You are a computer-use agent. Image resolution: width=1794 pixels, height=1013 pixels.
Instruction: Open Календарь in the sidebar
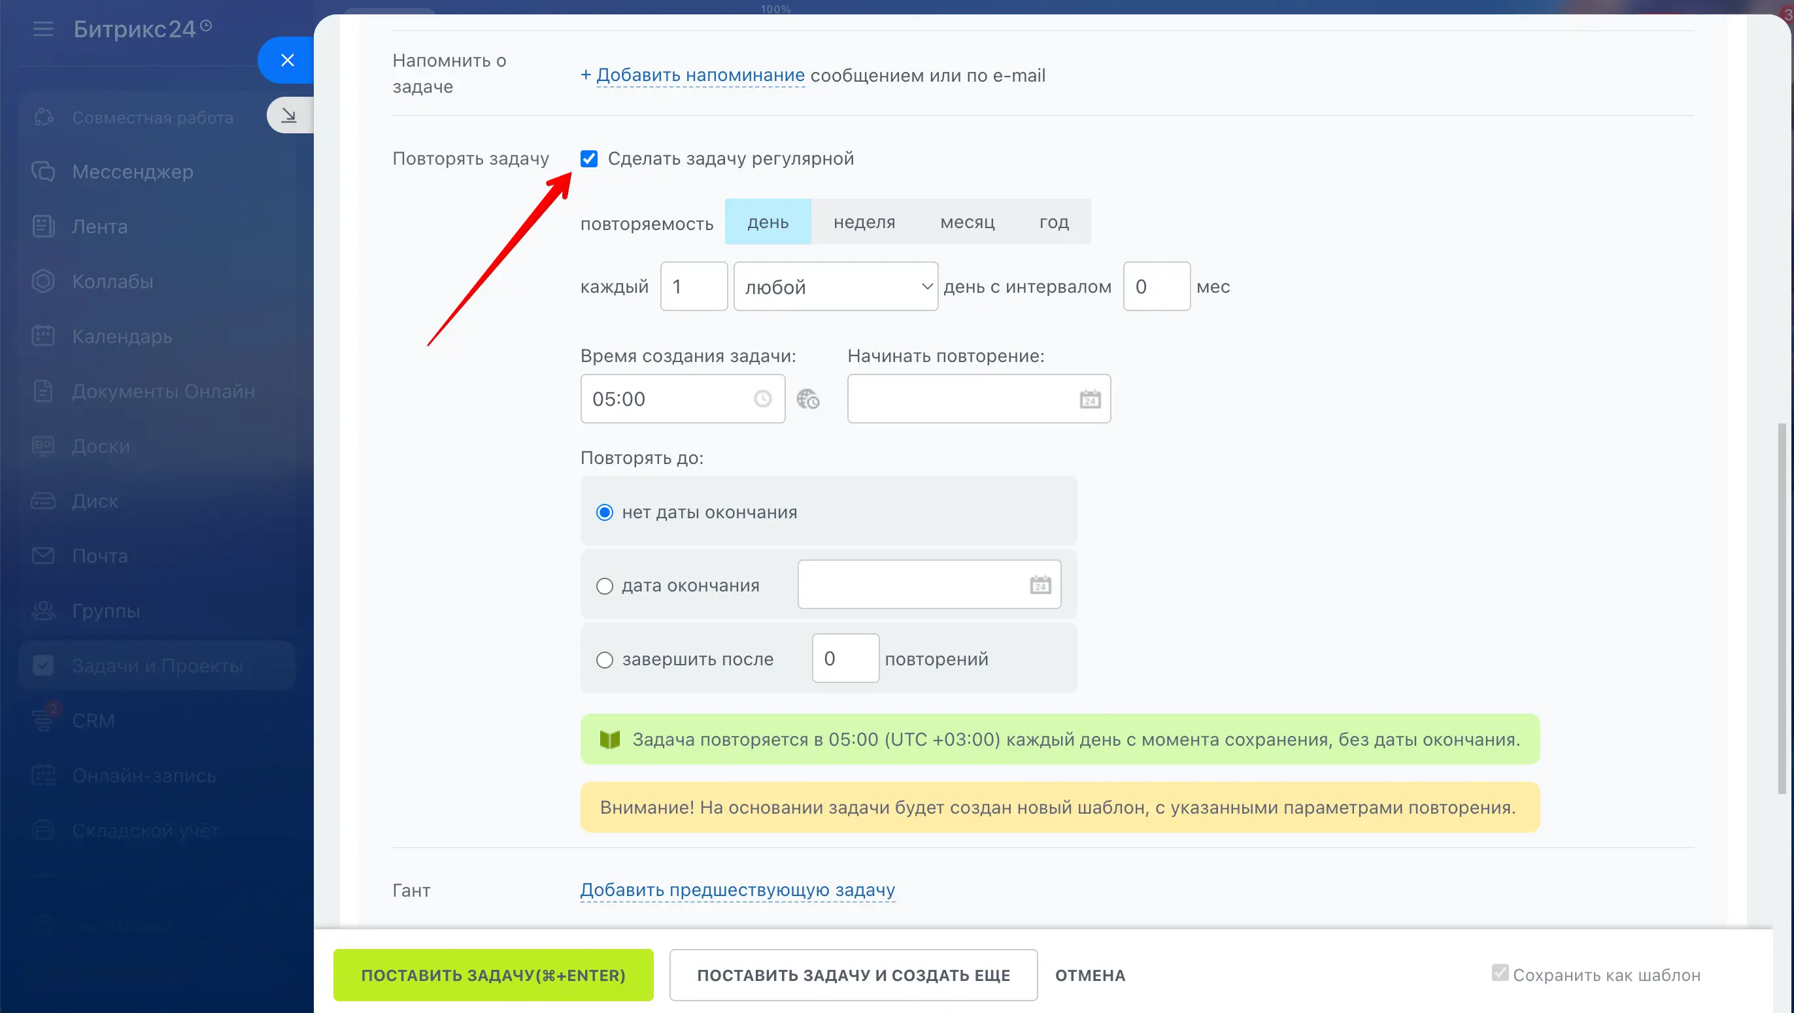click(x=122, y=337)
